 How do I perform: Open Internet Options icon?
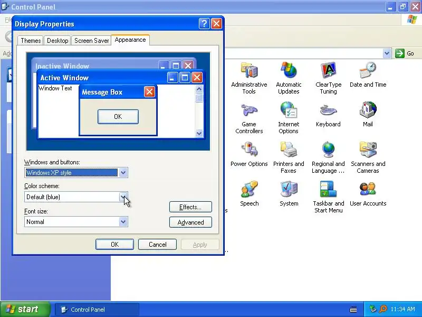[289, 110]
